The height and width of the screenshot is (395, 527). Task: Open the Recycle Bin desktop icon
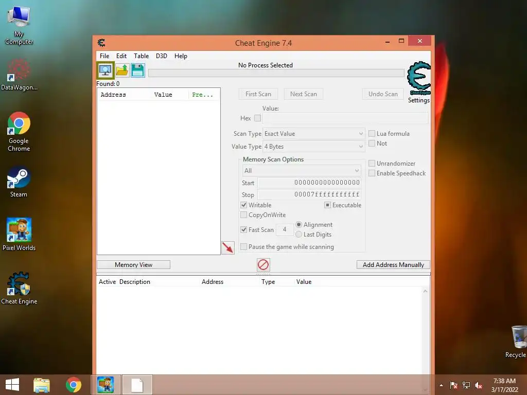click(517, 342)
